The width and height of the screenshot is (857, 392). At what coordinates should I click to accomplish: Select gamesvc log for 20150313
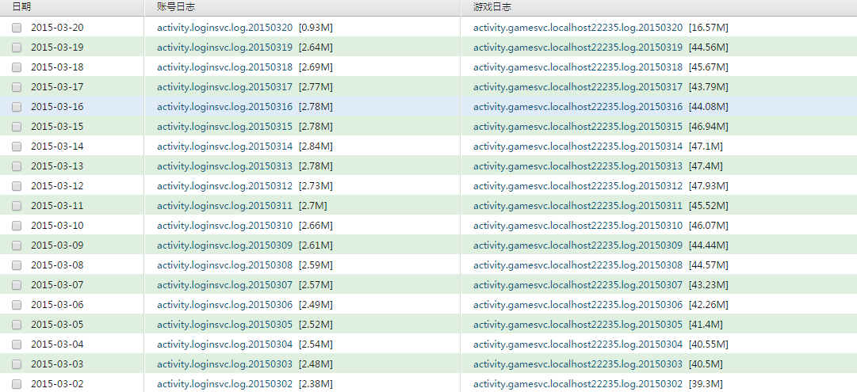578,166
